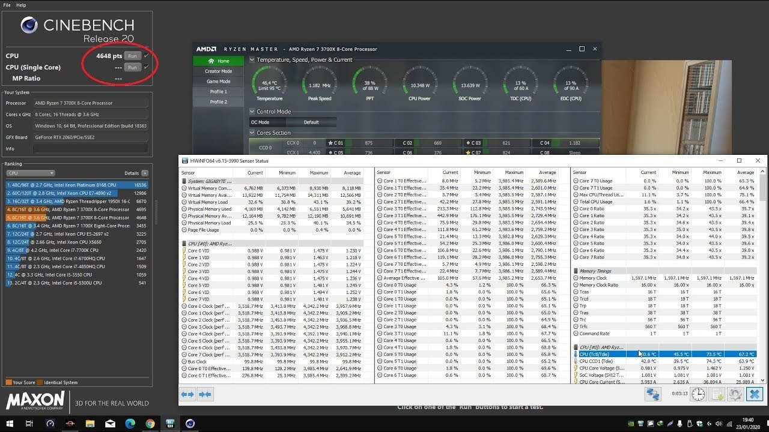This screenshot has height=432, width=769.
Task: Collapse the Memory Timings sensor group
Action: point(576,271)
